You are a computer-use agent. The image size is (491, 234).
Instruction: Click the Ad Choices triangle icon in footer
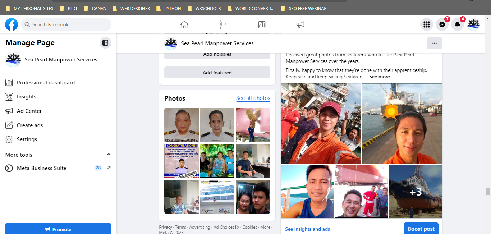point(237,227)
